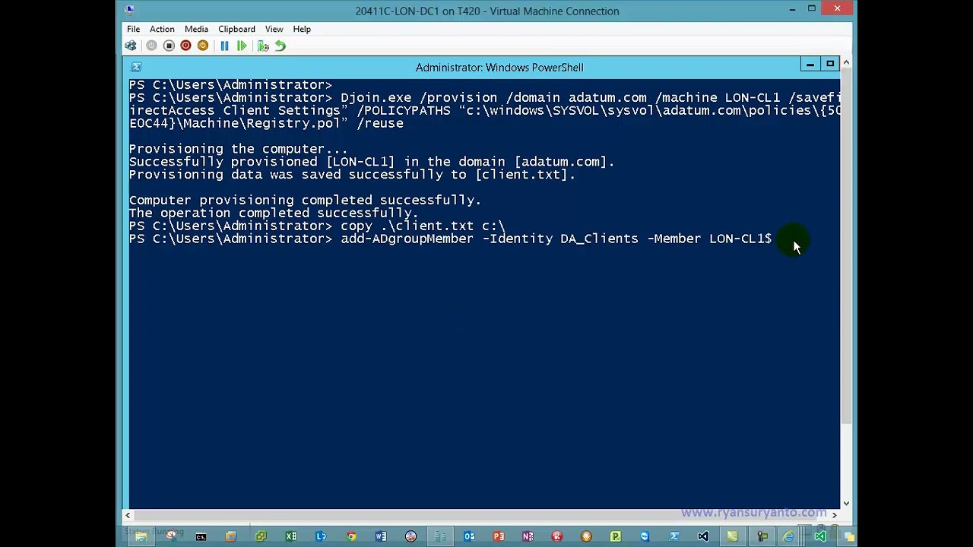Launch Lync from the taskbar
Image resolution: width=973 pixels, height=547 pixels.
click(322, 536)
